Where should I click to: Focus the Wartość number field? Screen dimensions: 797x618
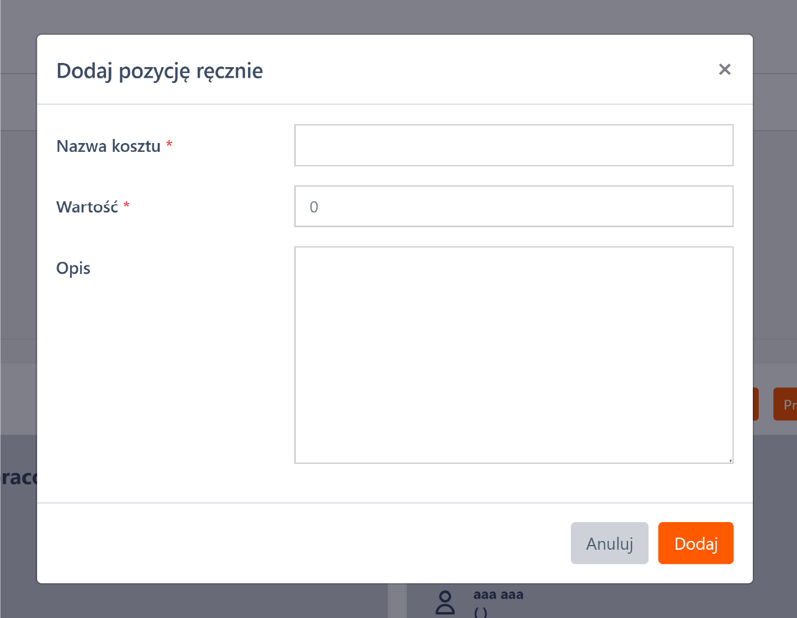(514, 207)
